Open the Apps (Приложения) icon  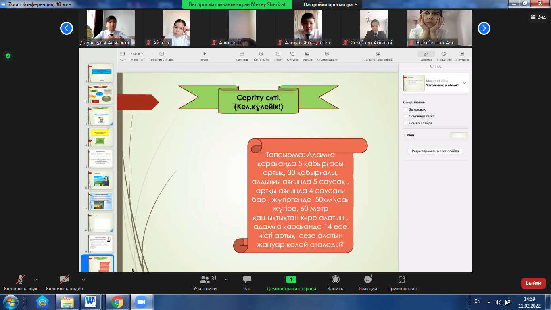pyautogui.click(x=401, y=280)
